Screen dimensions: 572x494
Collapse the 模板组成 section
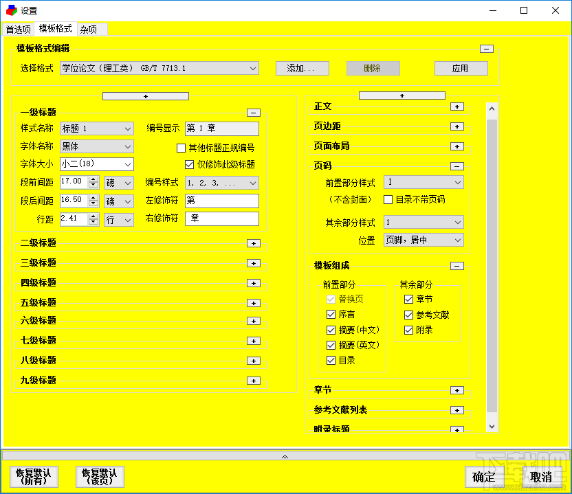[457, 266]
